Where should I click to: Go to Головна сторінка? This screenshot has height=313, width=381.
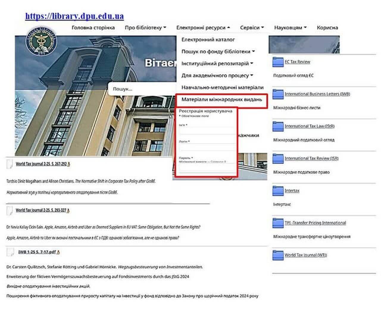pos(93,28)
